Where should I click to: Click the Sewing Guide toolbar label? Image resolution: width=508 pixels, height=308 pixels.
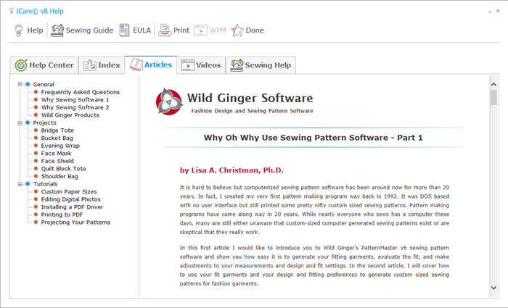point(90,30)
